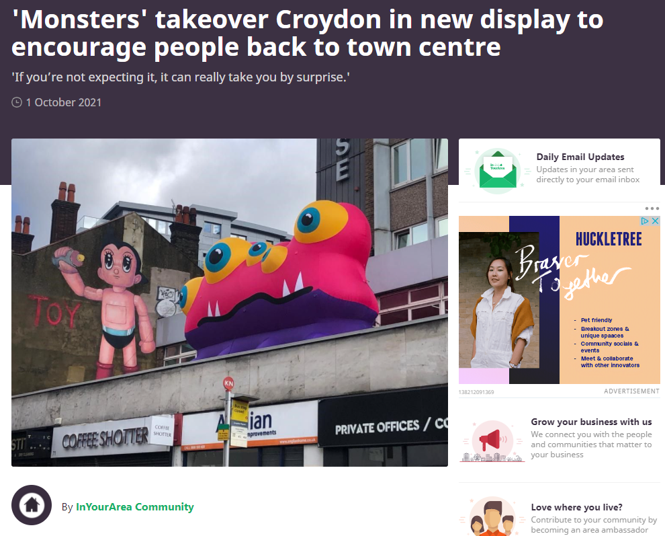
Task: Open the InYourArea Community author link
Action: tap(134, 506)
